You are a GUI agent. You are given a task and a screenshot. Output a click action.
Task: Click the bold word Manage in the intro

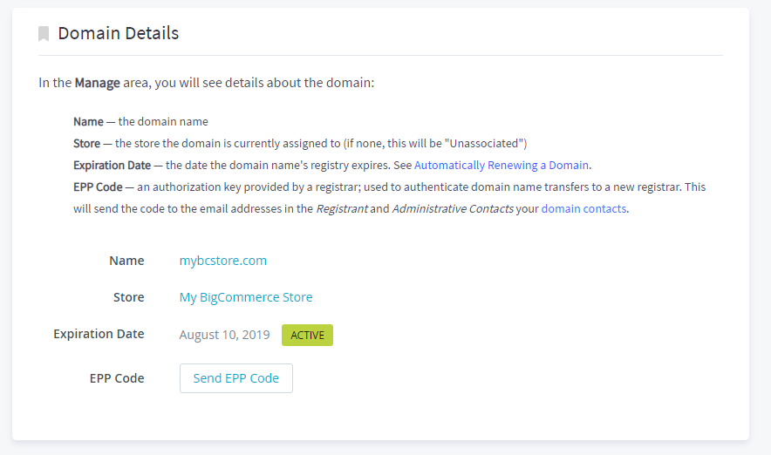click(x=98, y=83)
